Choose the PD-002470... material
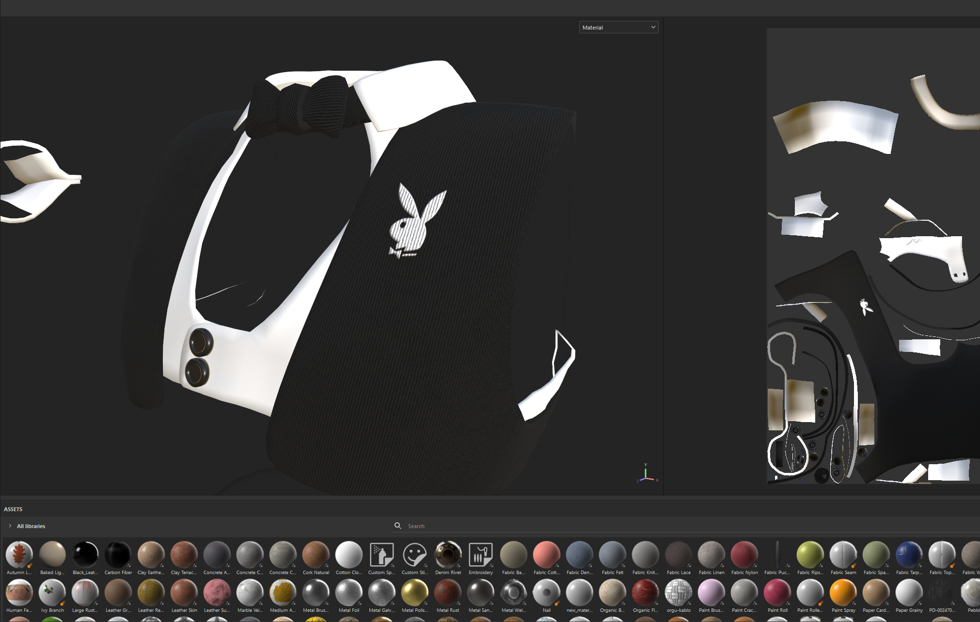Viewport: 980px width, 622px height. point(942,592)
